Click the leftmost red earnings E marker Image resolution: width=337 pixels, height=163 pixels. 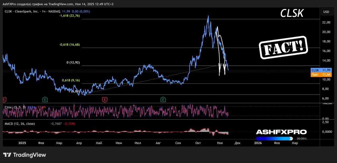point(4,100)
